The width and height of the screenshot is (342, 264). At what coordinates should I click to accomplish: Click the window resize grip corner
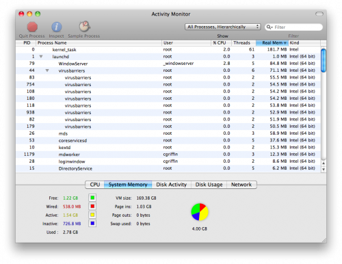point(324,240)
